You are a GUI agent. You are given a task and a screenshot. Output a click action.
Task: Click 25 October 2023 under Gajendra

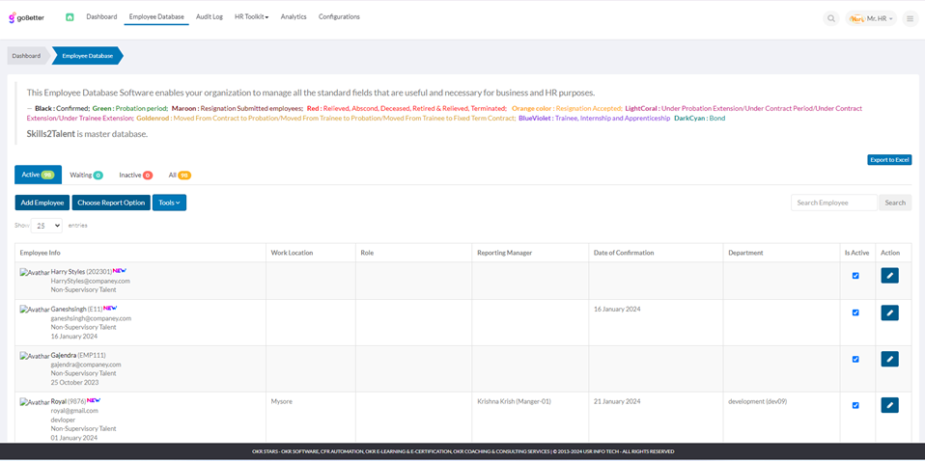tap(73, 382)
